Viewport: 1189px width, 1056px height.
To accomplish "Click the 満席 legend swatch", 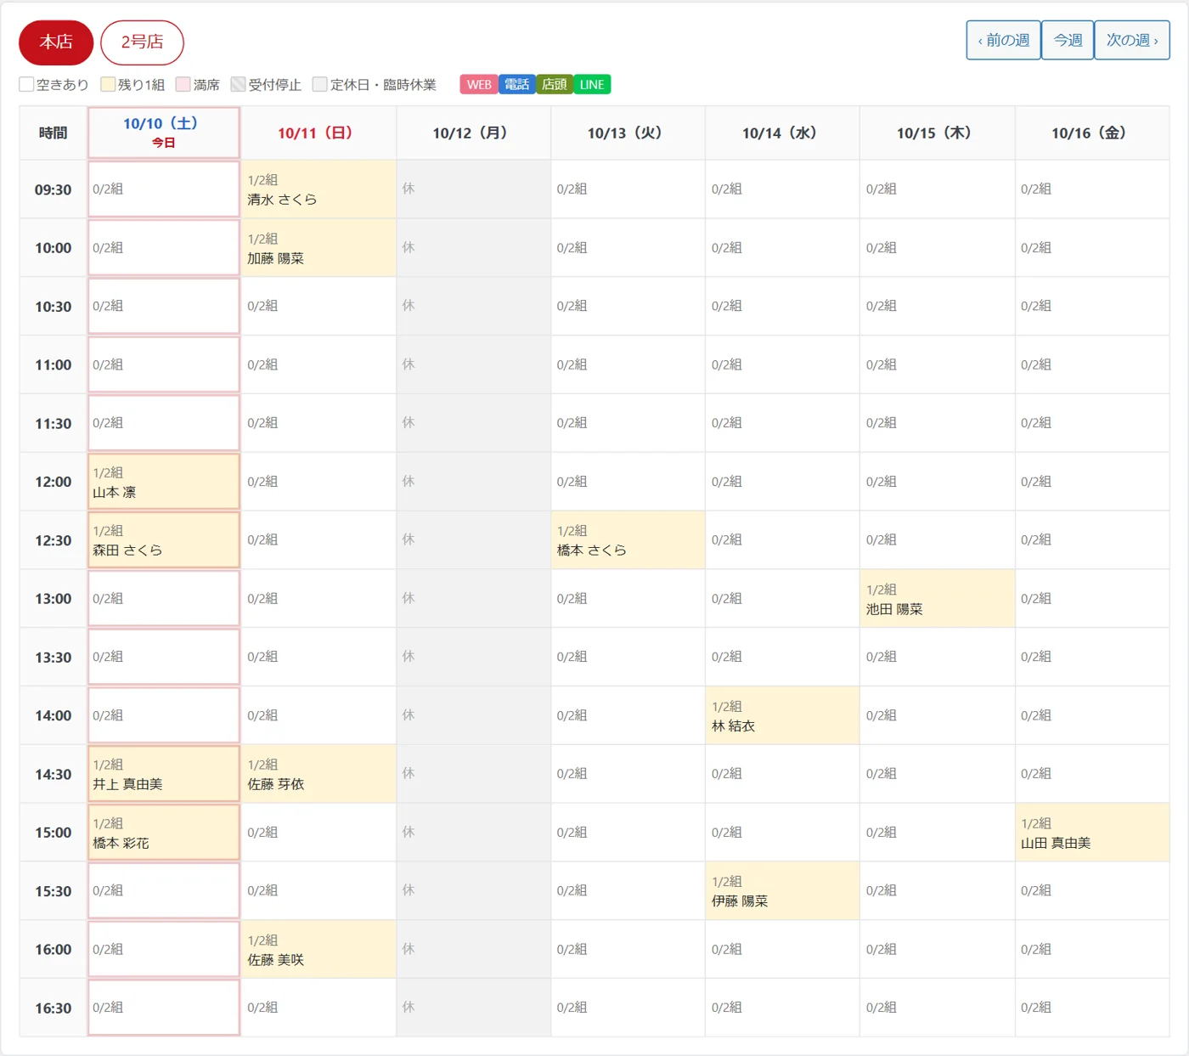I will [x=183, y=84].
